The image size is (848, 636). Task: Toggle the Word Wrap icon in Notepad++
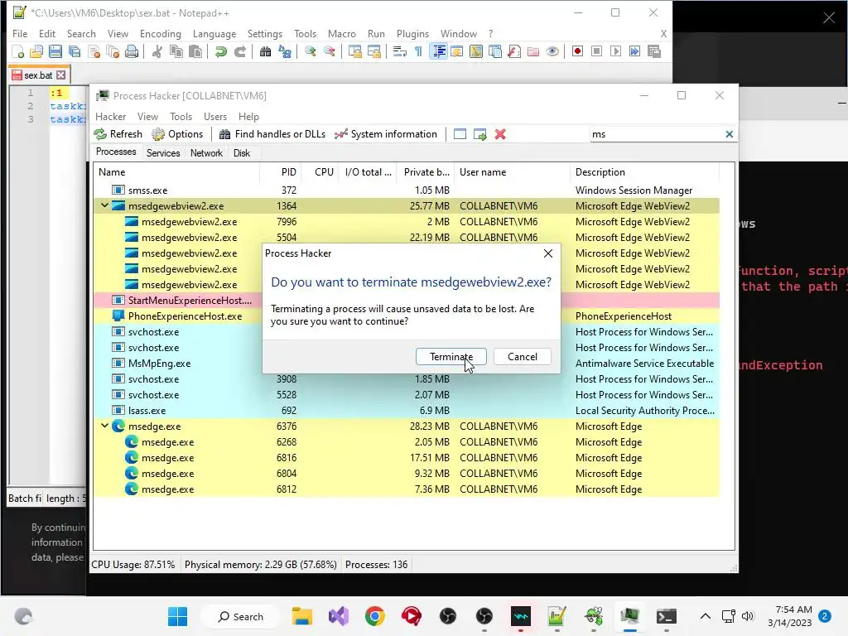[400, 52]
